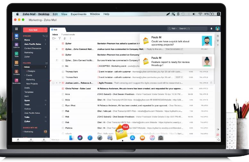Screen dimensions: 249x162
Task: Click the add folder icon beside FOLDERS
Action: pos(47,63)
